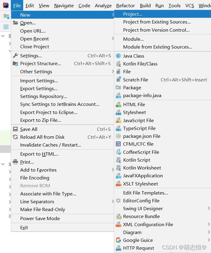Viewport: 211px width, 253px height.
Task: Open the View menu
Action: (44, 6)
